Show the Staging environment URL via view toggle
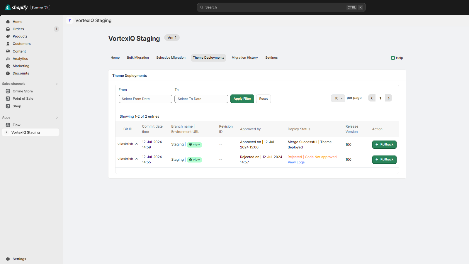 tap(194, 144)
